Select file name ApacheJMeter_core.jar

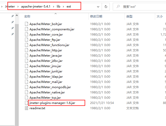pos(46,35)
